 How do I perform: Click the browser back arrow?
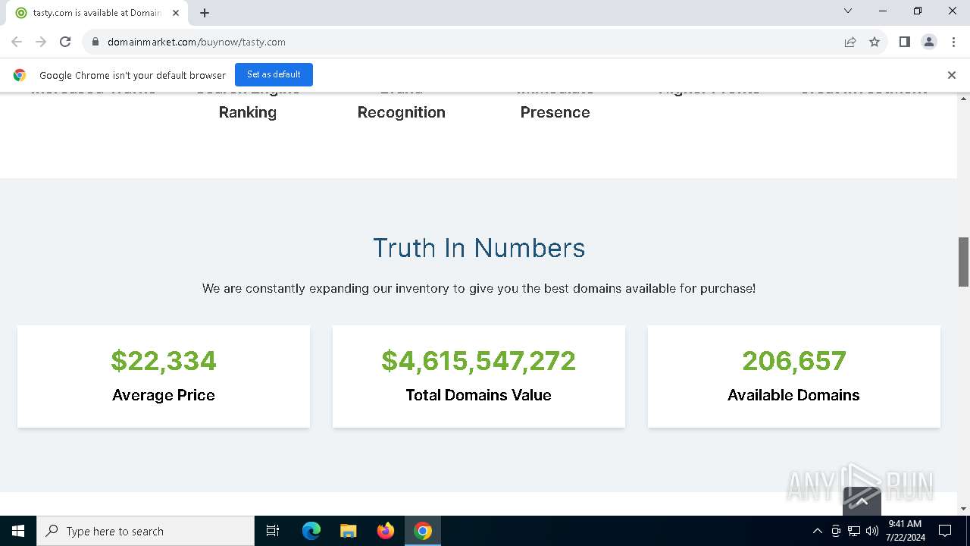[x=17, y=42]
